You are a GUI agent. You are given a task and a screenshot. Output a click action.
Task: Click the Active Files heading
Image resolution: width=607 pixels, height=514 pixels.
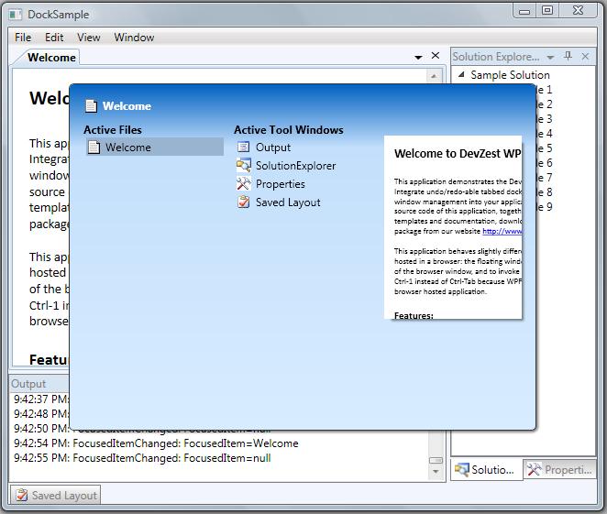point(113,130)
